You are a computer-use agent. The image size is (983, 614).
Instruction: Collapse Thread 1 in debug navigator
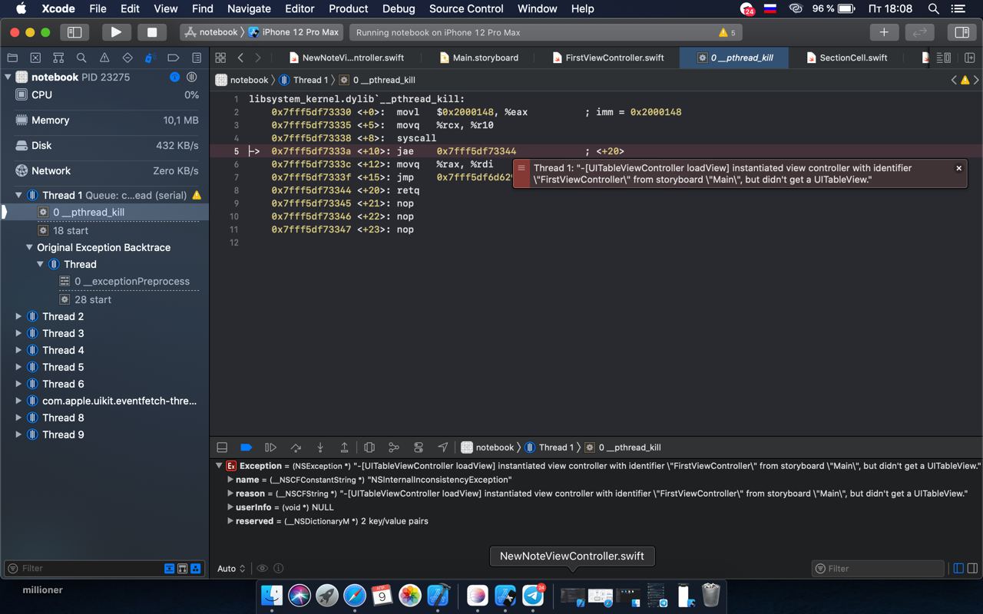[x=18, y=196]
